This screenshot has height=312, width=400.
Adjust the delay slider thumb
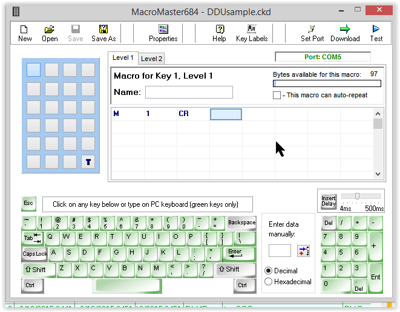(x=357, y=196)
